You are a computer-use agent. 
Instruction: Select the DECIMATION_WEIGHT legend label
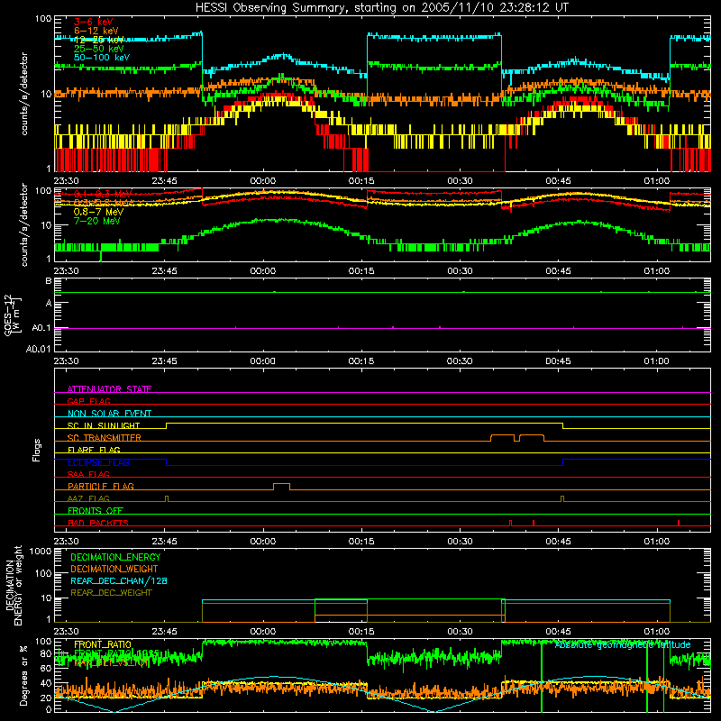click(114, 569)
